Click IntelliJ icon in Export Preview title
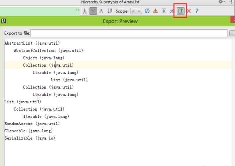 click(x=4, y=21)
